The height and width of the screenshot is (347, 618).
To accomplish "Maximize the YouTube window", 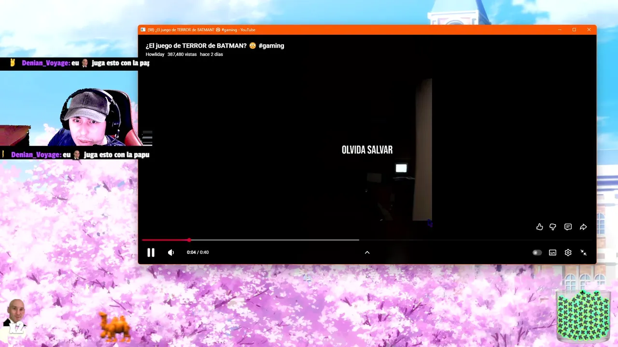I will pyautogui.click(x=574, y=30).
